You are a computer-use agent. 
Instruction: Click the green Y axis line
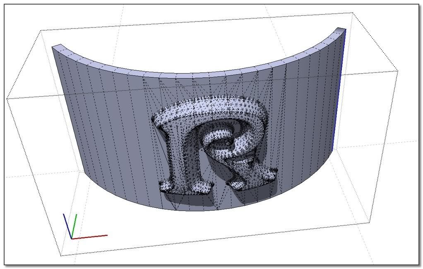(x=75, y=226)
